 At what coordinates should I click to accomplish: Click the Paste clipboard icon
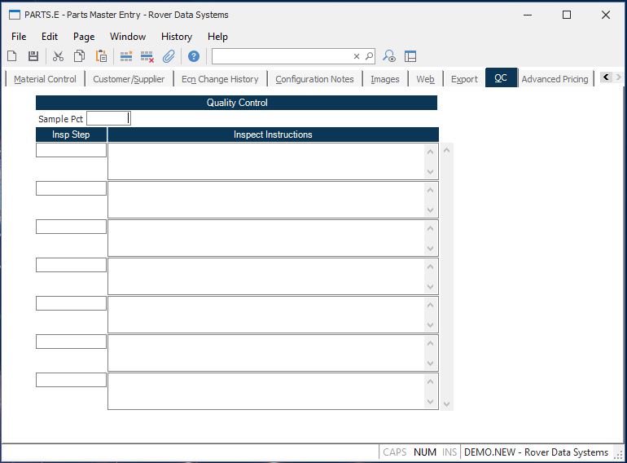[x=101, y=56]
